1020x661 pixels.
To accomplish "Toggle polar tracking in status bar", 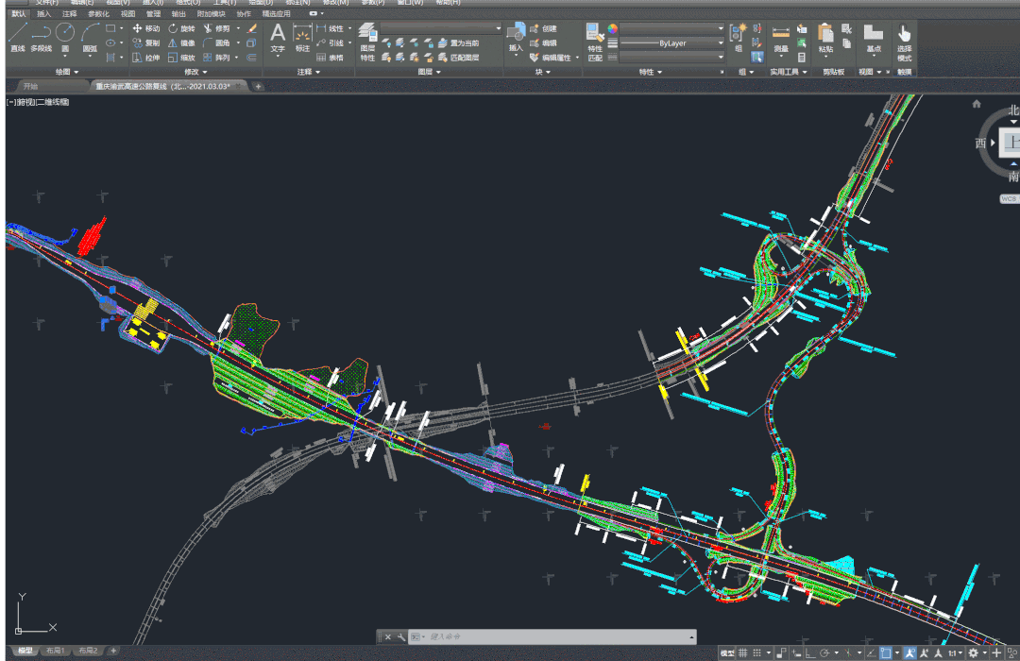I will 824,653.
